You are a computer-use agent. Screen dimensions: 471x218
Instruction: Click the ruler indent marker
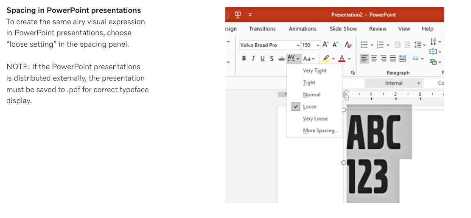pyautogui.click(x=347, y=95)
